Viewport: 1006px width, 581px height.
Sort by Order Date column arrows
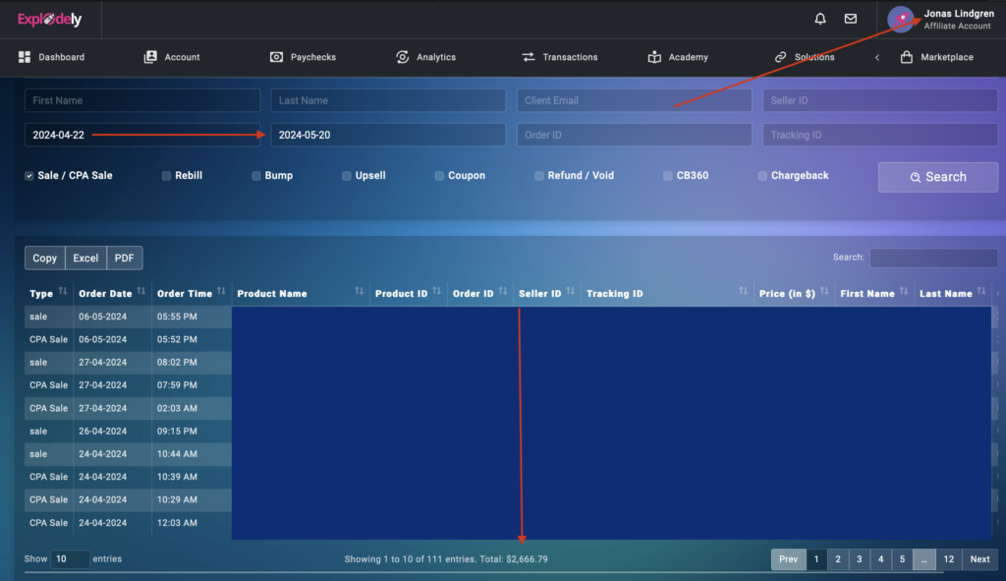141,292
